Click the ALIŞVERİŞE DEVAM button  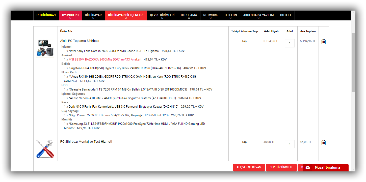249,167
